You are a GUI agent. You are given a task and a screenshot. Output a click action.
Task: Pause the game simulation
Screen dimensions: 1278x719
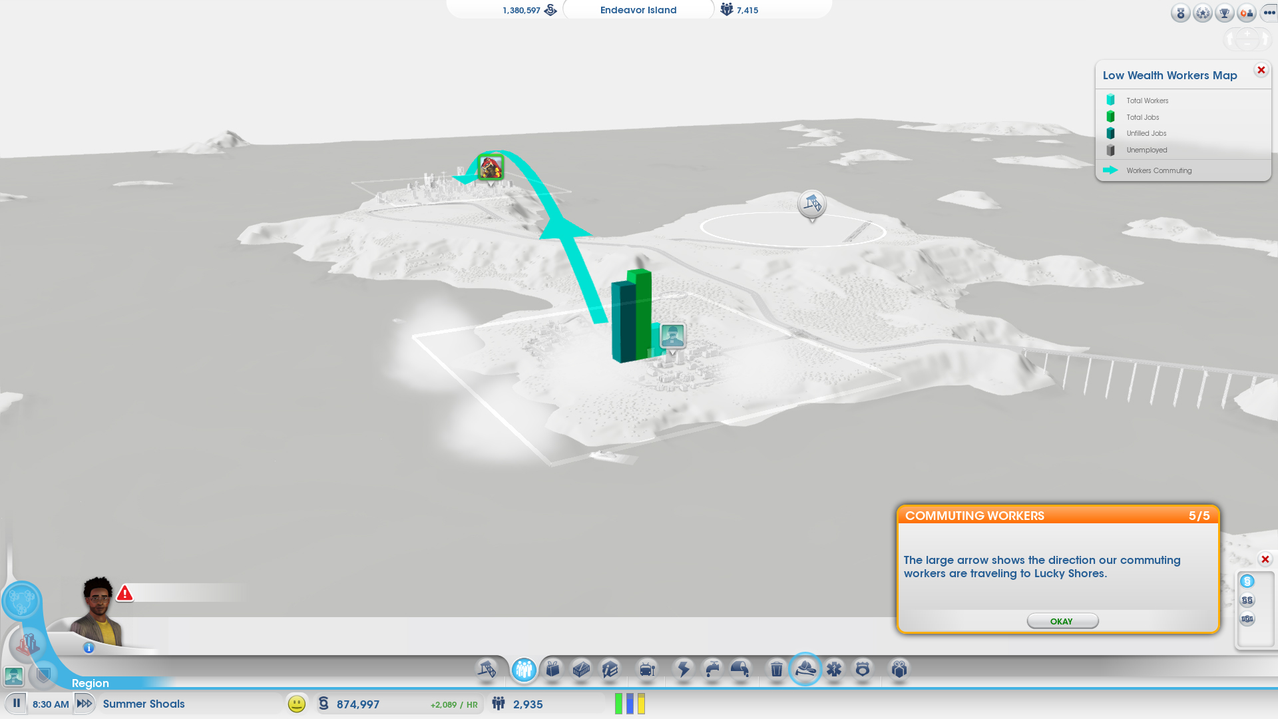tap(17, 703)
